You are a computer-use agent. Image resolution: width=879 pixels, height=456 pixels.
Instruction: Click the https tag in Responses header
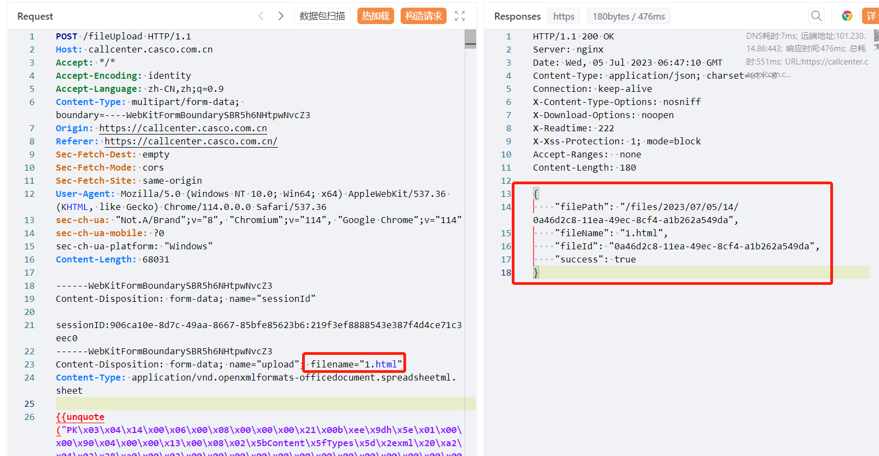(x=564, y=16)
